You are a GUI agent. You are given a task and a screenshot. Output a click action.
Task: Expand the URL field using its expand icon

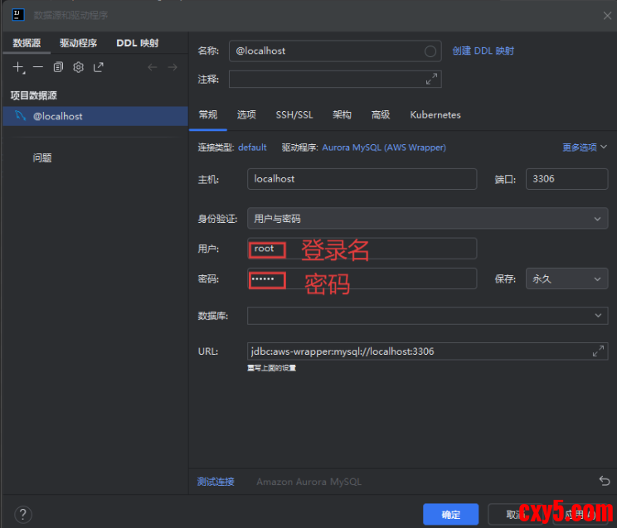[x=598, y=351]
